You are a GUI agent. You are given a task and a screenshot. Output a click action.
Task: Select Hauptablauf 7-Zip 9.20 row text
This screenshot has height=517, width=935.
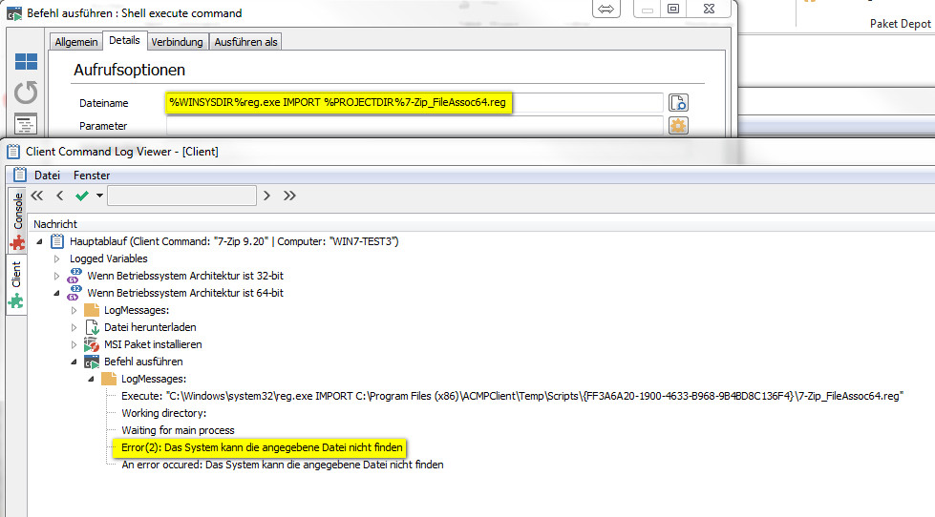(234, 241)
